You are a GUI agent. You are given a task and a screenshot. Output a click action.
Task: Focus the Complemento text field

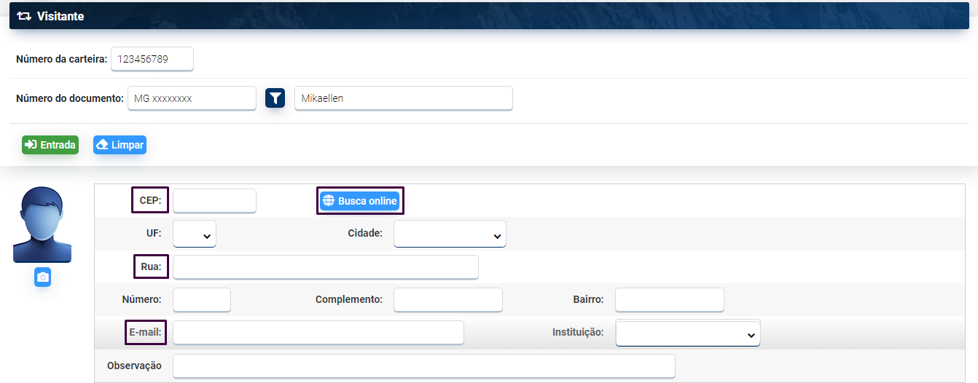click(x=447, y=300)
